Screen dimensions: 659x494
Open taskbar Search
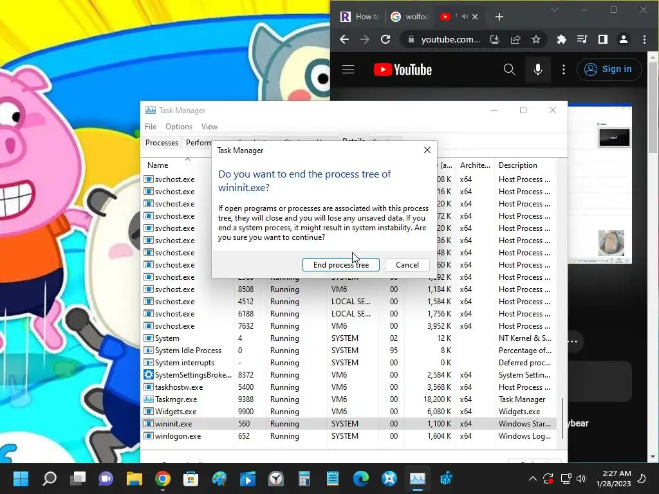(49, 479)
